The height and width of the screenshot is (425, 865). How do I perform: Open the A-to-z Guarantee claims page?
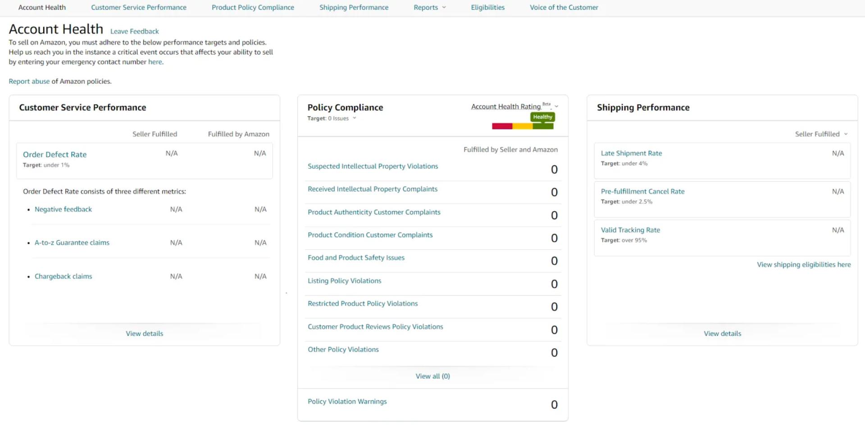point(72,242)
